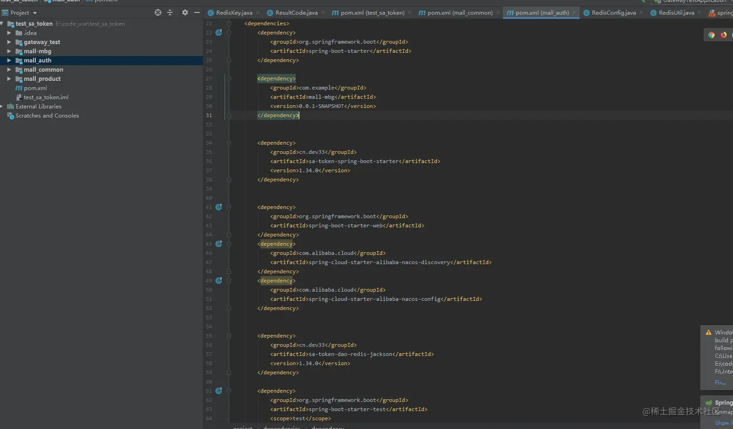Open in Firefox browser icon
This screenshot has height=429, width=733.
pyautogui.click(x=723, y=35)
